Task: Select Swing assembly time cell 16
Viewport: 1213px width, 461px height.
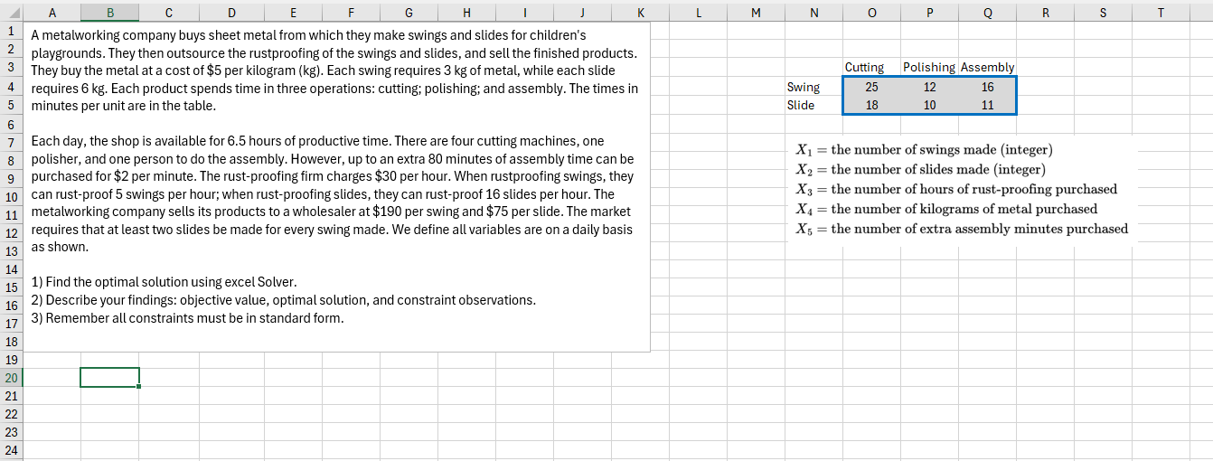Action: [x=987, y=87]
